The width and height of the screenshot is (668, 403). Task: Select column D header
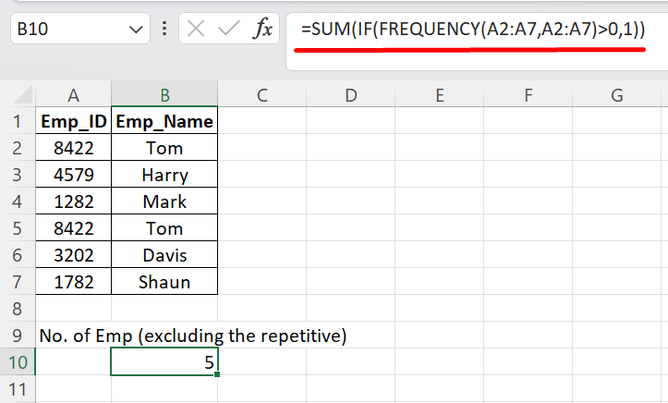[x=350, y=94]
